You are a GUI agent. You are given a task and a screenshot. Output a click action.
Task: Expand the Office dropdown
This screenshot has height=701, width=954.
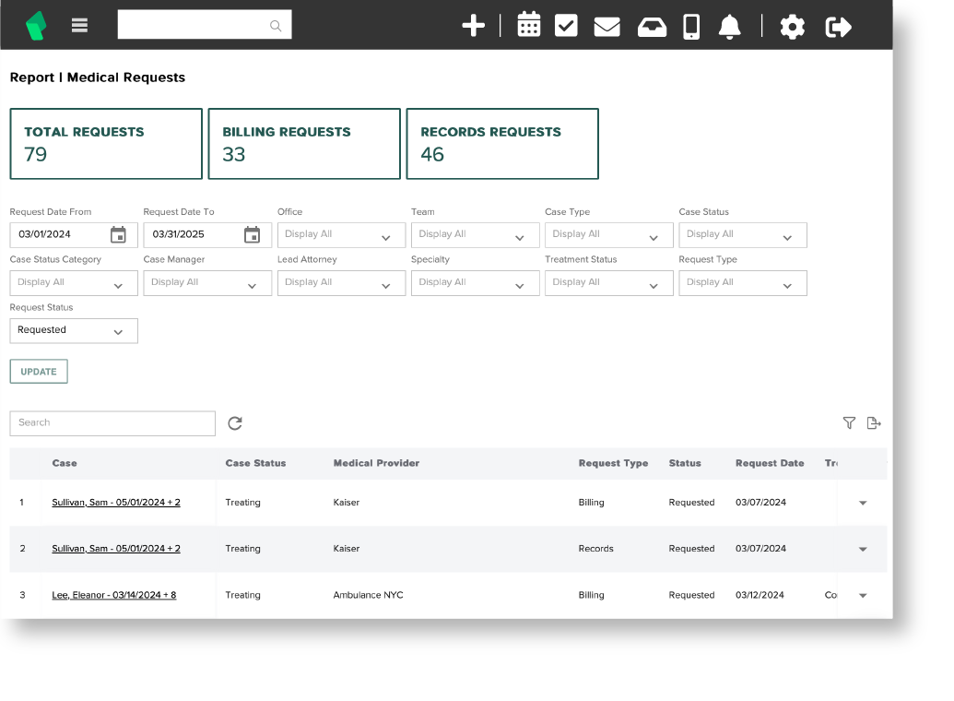[x=341, y=235]
